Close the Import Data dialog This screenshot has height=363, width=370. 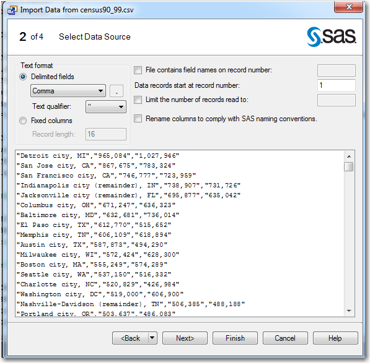(x=348, y=7)
